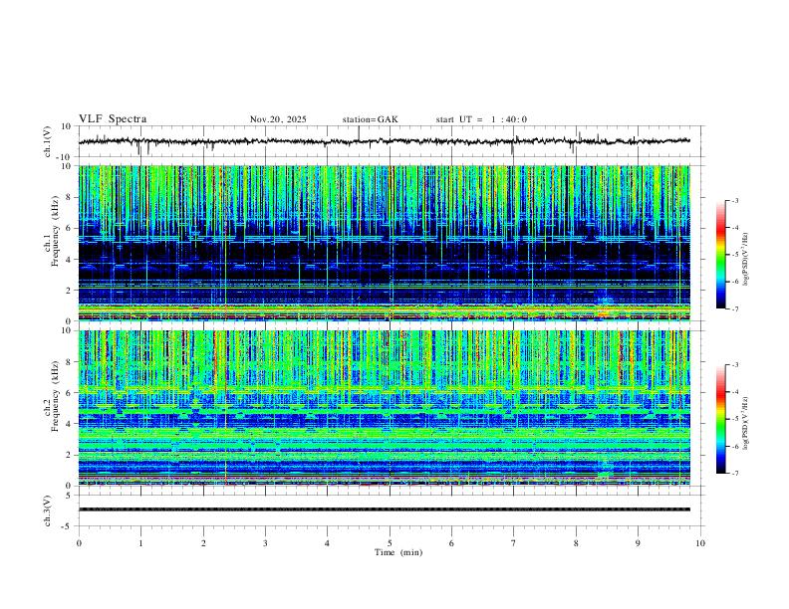
Task: Select the date text 'Nov.20, 2025'
Action: click(x=278, y=119)
